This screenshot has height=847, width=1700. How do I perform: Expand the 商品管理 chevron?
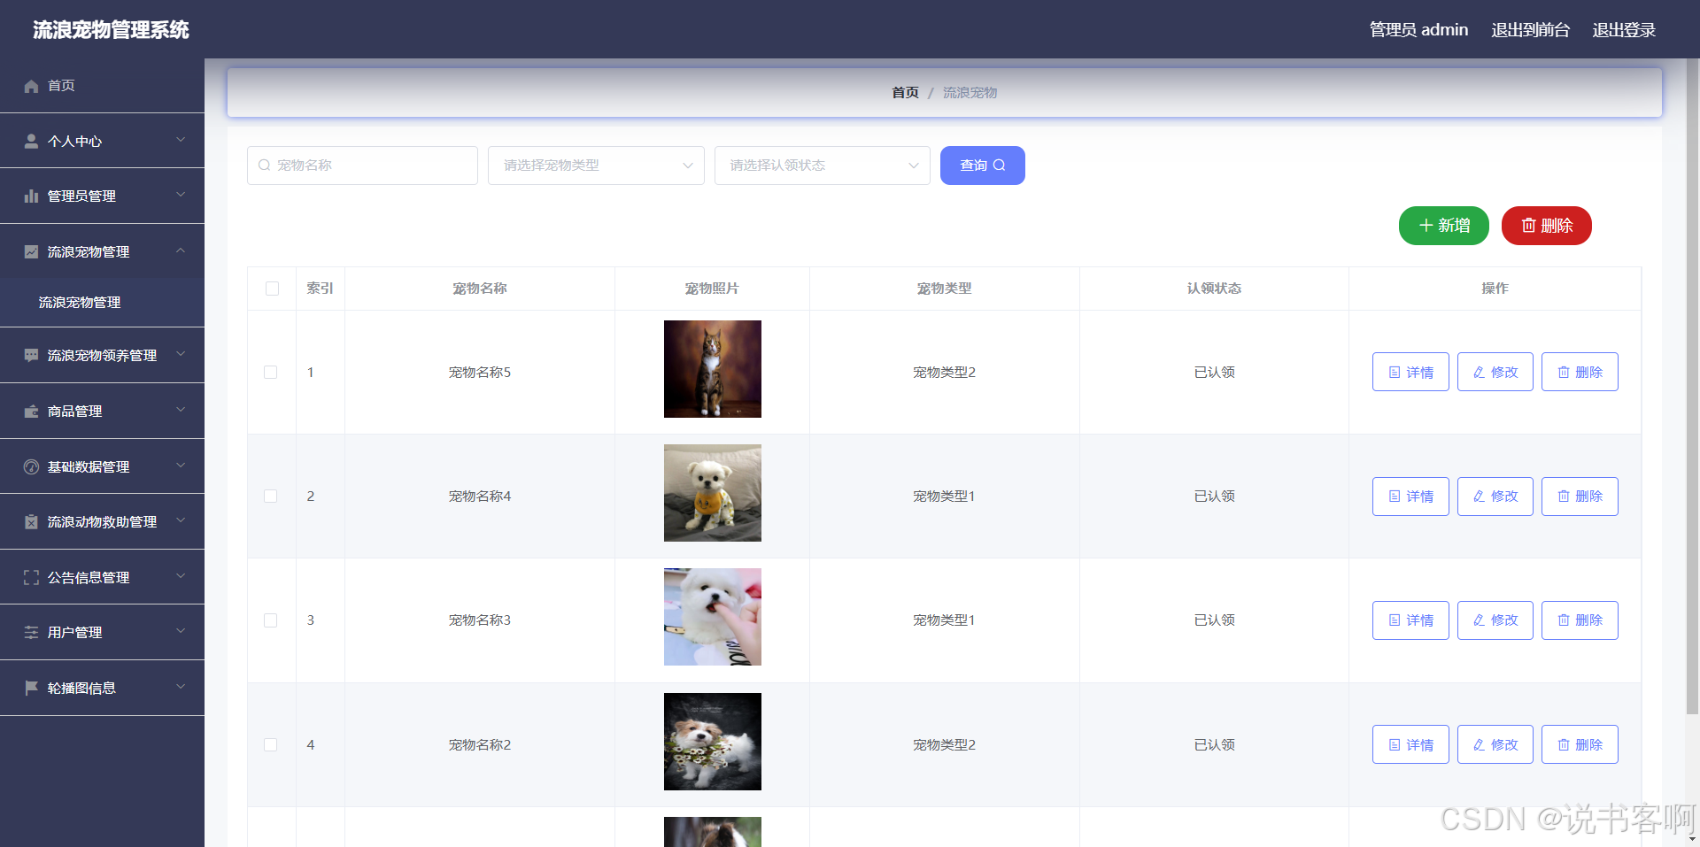click(181, 410)
